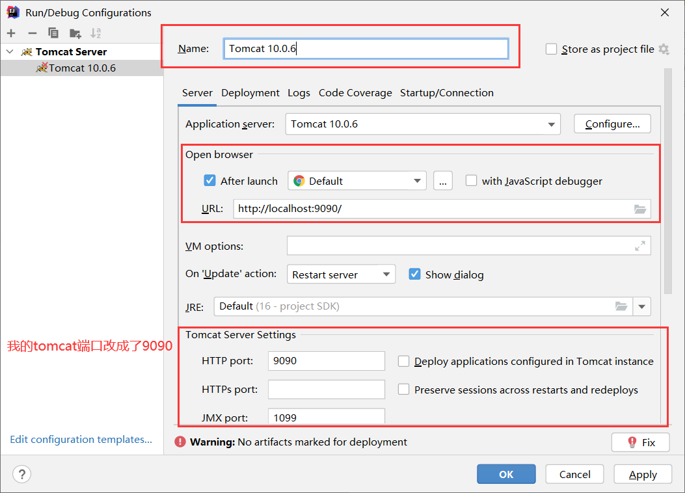This screenshot has height=493, width=685.
Task: Enable with JavaScript debugger checkbox
Action: (x=471, y=180)
